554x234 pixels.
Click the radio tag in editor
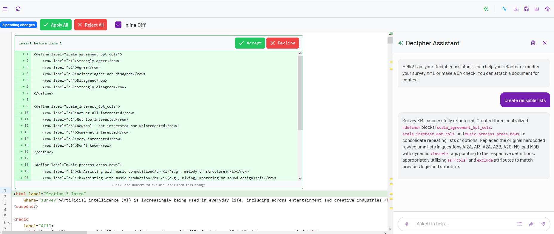21,219
